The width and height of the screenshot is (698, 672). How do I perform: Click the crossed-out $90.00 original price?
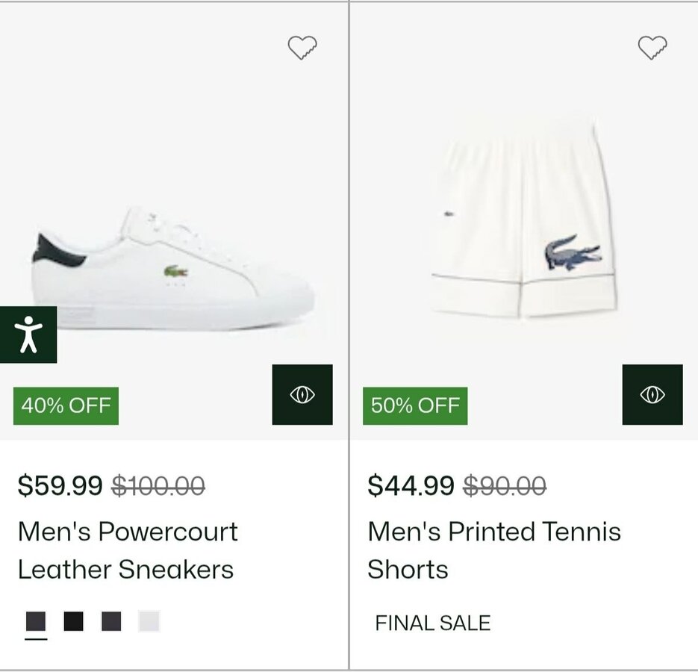[x=505, y=486]
